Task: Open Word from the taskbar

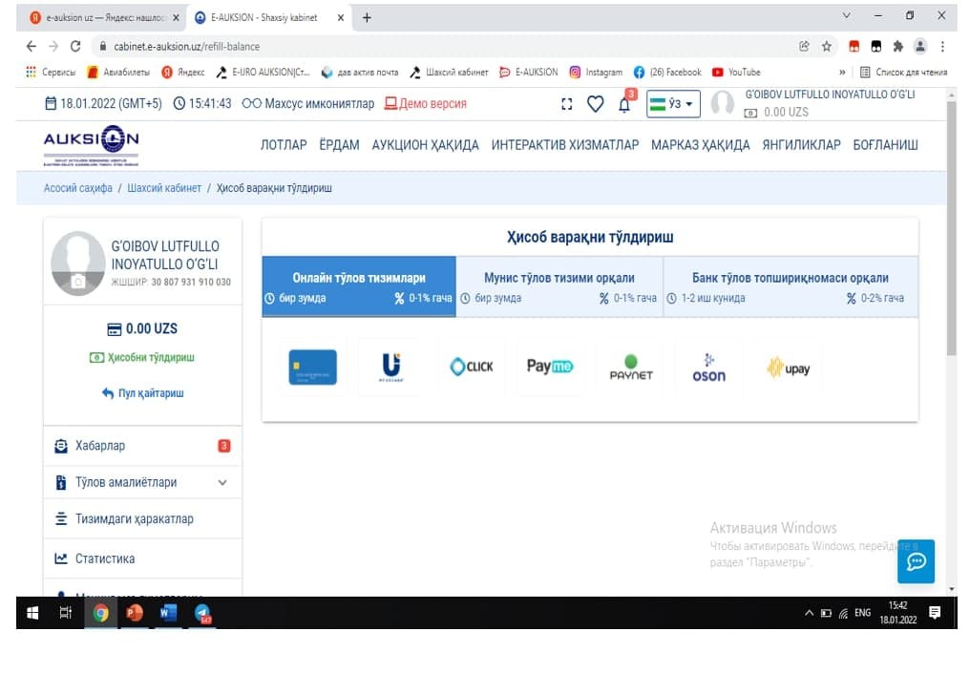Action: [168, 613]
